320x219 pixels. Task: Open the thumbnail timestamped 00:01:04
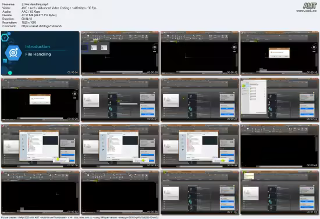pos(279,192)
